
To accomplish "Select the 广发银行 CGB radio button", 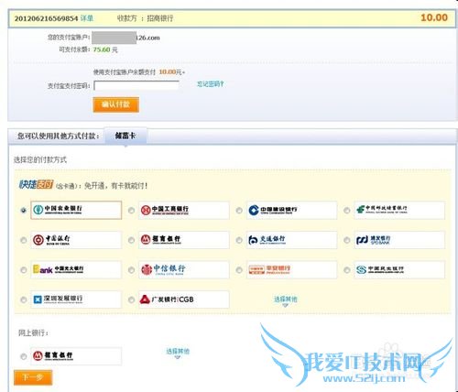I will coord(131,299).
